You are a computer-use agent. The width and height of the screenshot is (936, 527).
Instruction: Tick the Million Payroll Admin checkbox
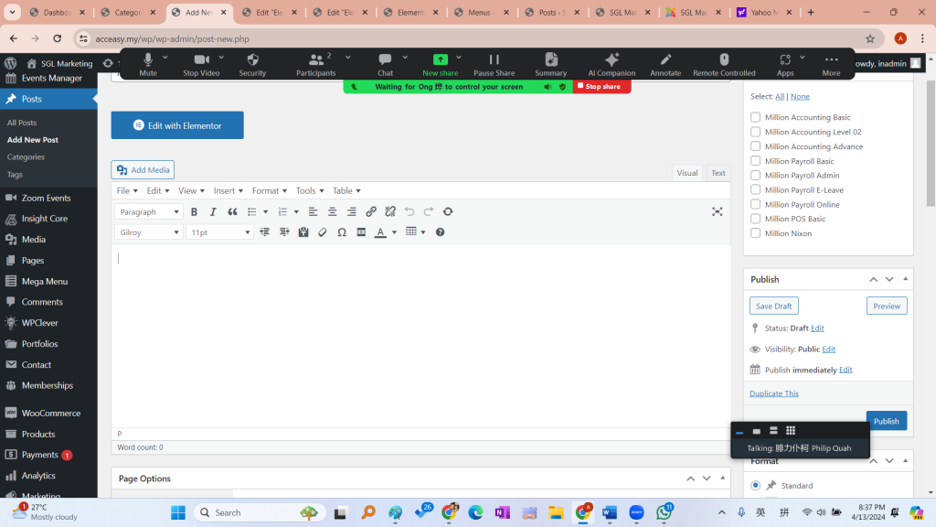pos(756,176)
